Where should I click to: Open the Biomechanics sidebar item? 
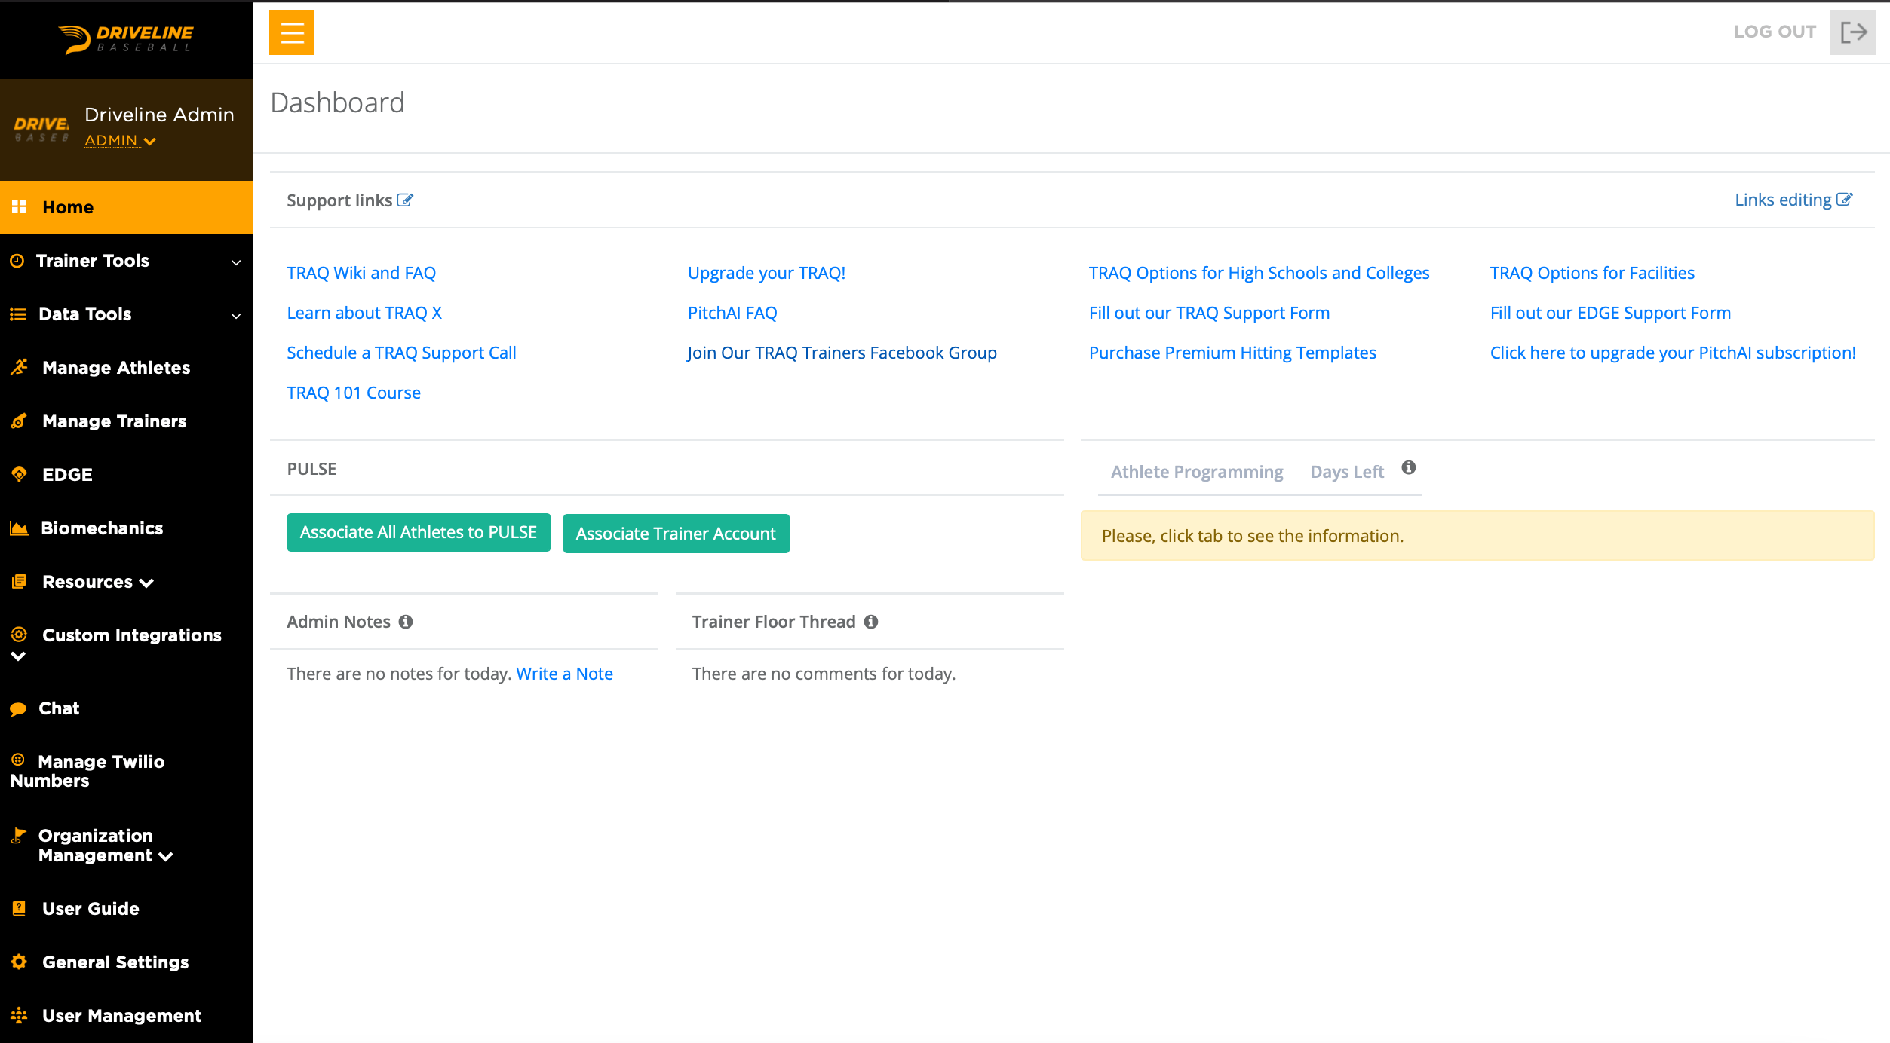point(127,528)
